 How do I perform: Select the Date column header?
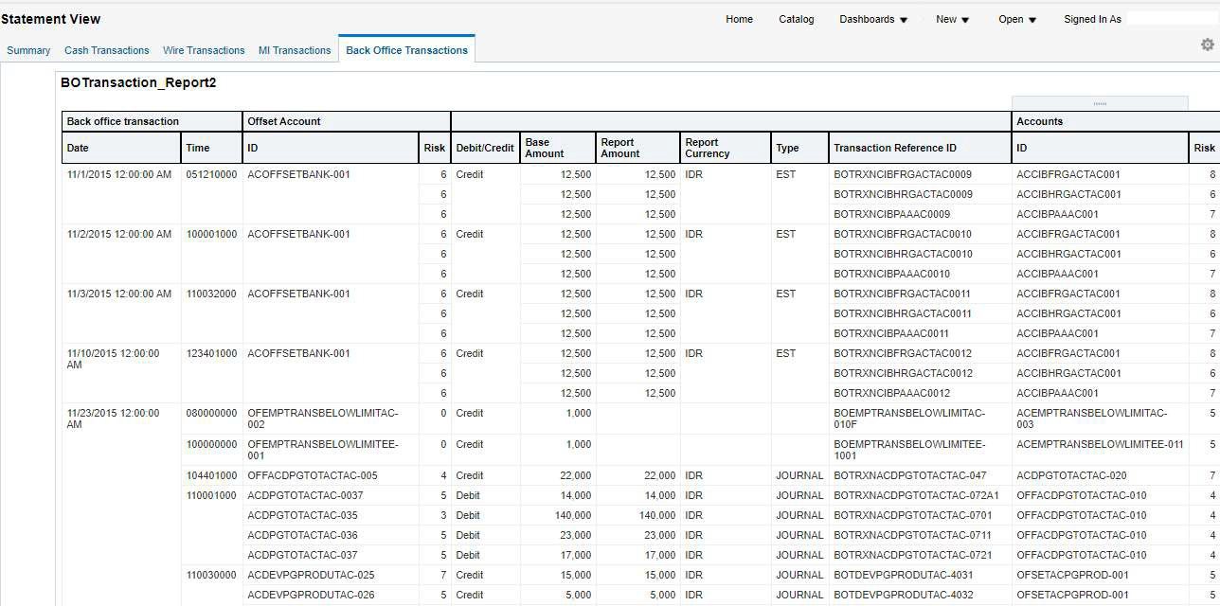point(77,148)
